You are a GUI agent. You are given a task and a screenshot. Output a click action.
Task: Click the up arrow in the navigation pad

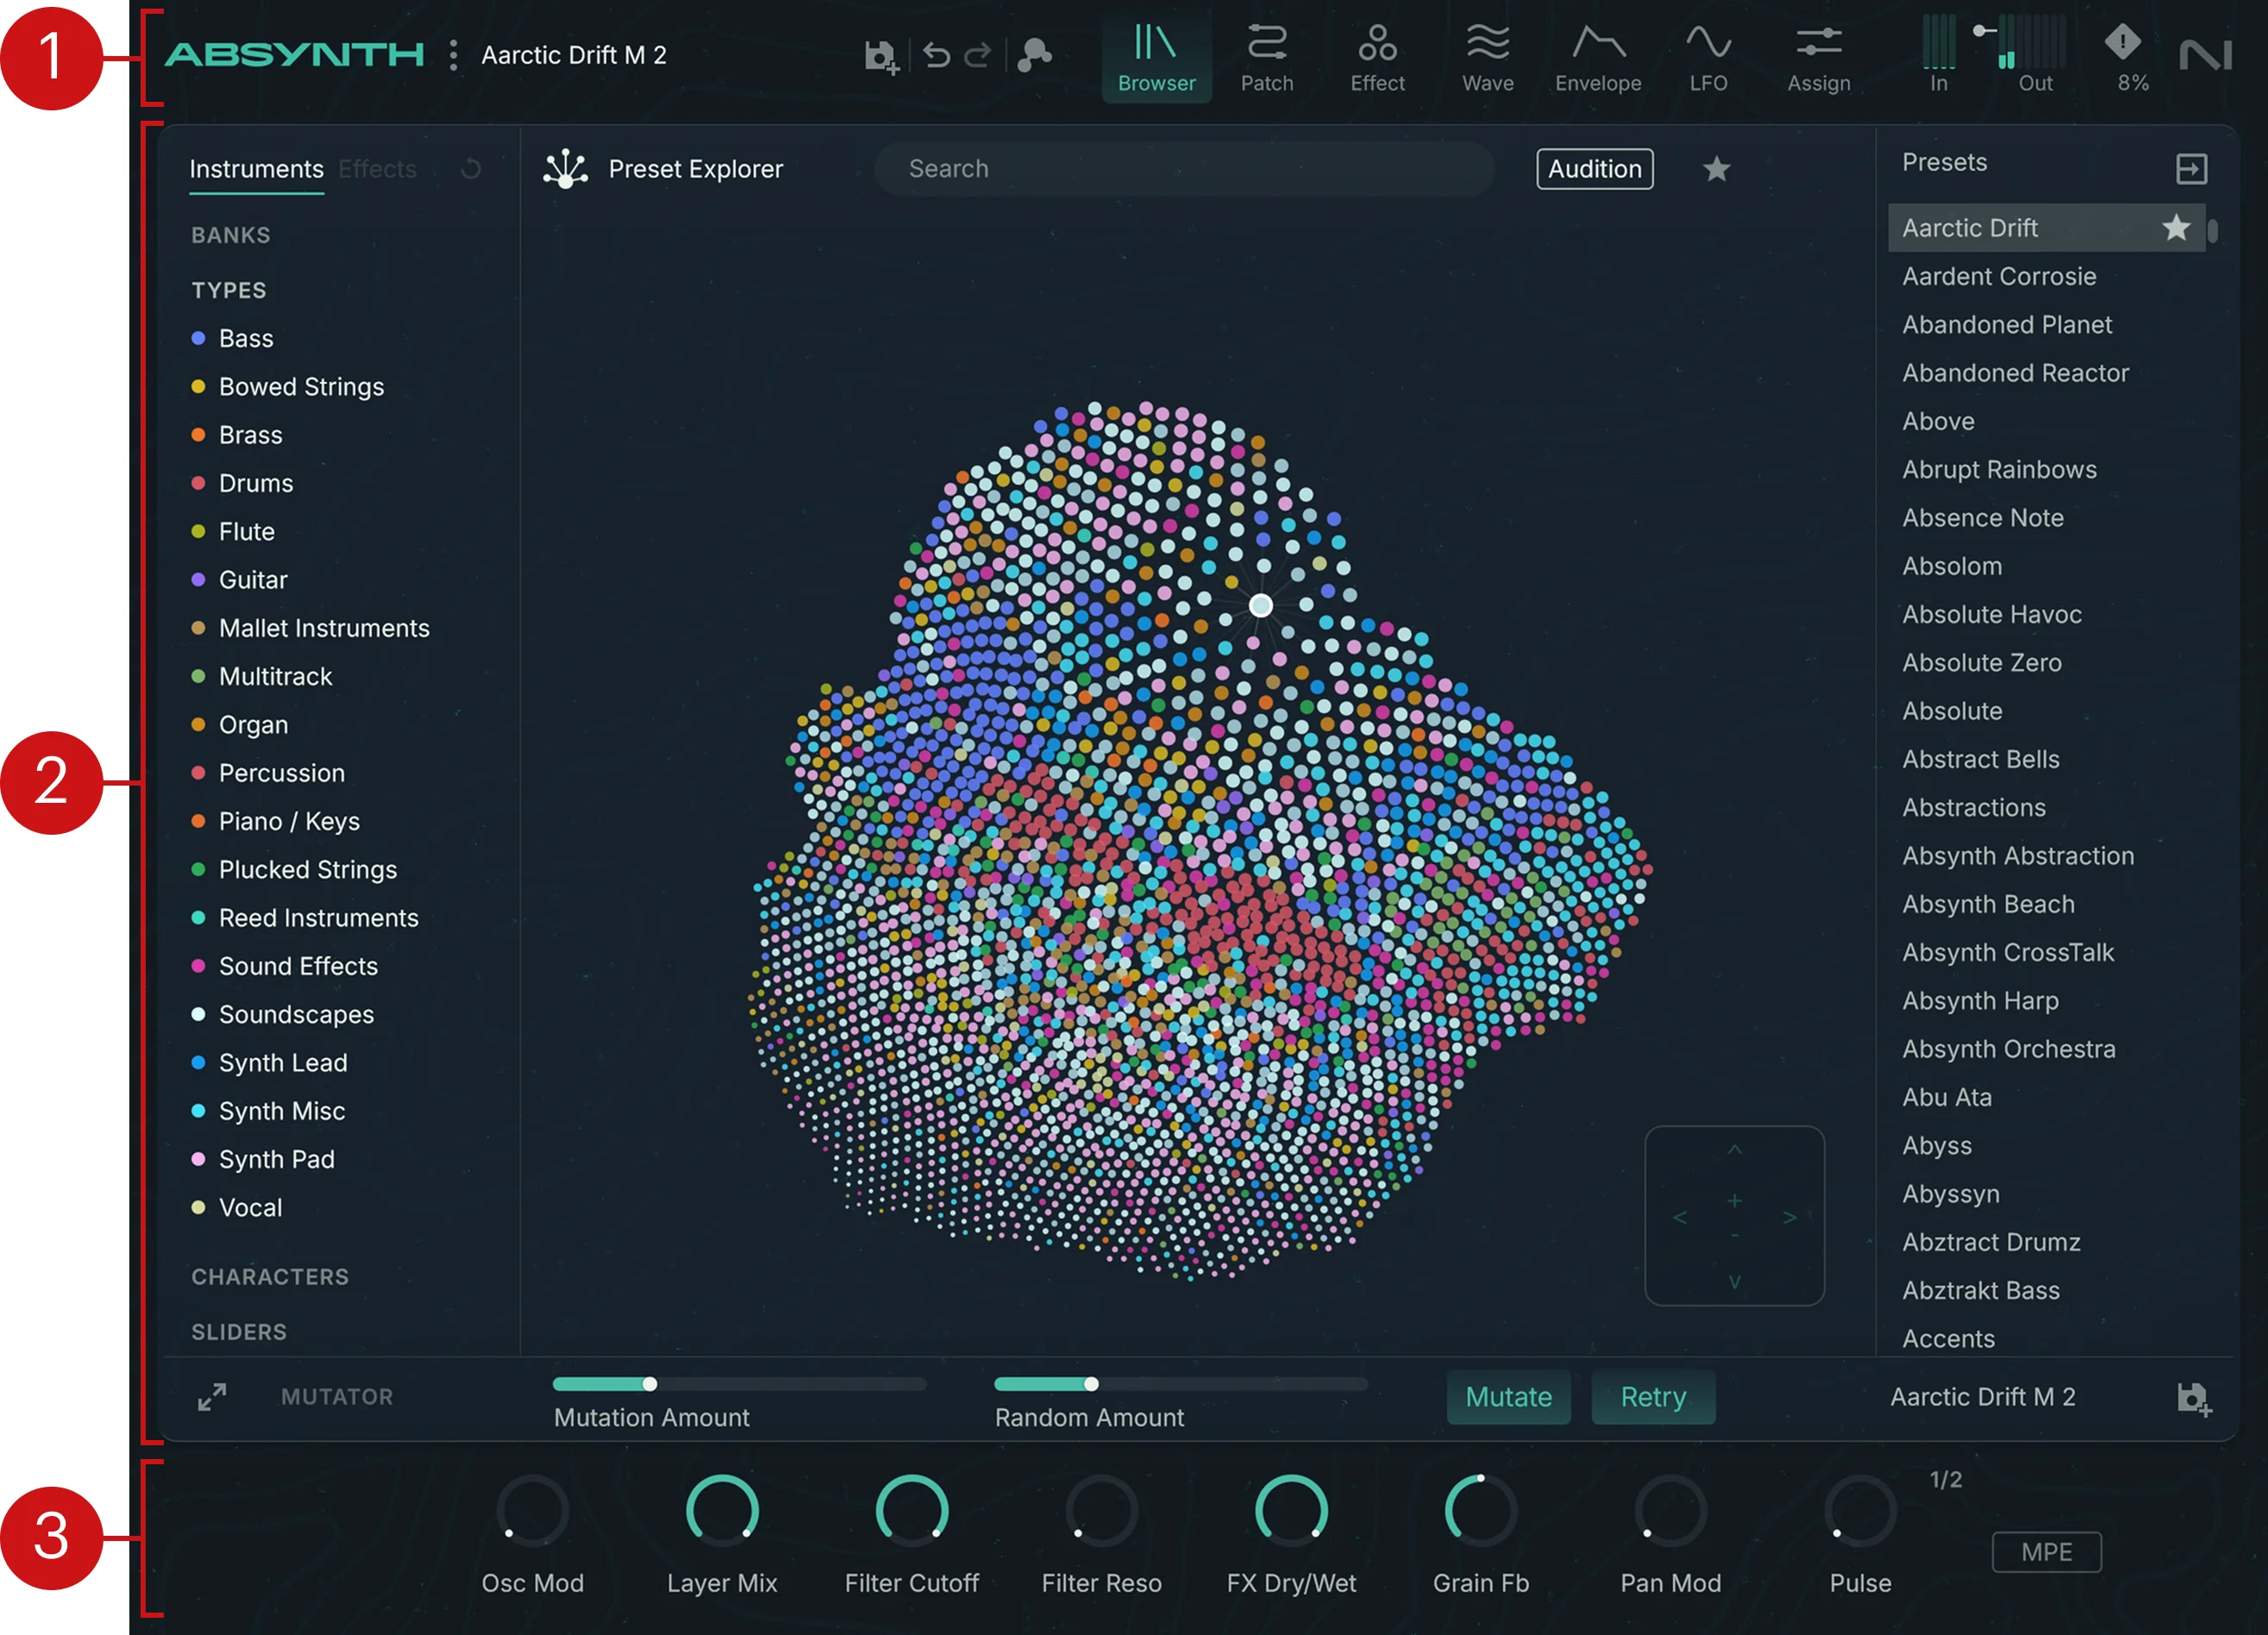pyautogui.click(x=1734, y=1151)
